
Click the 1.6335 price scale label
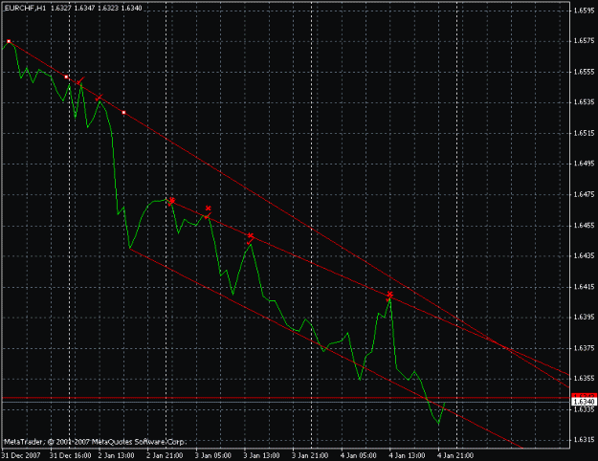tap(584, 409)
